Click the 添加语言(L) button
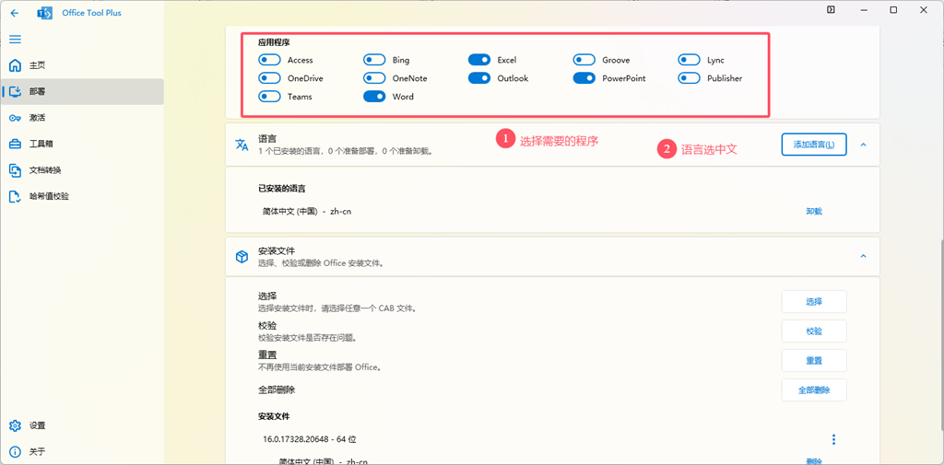944x465 pixels. [x=814, y=145]
